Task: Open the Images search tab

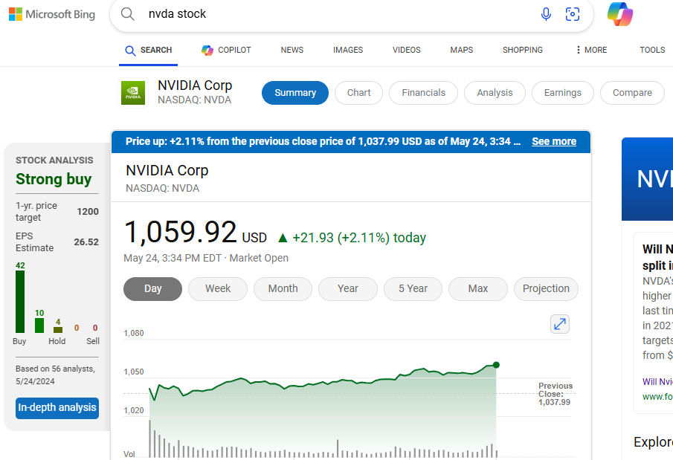Action: (348, 50)
